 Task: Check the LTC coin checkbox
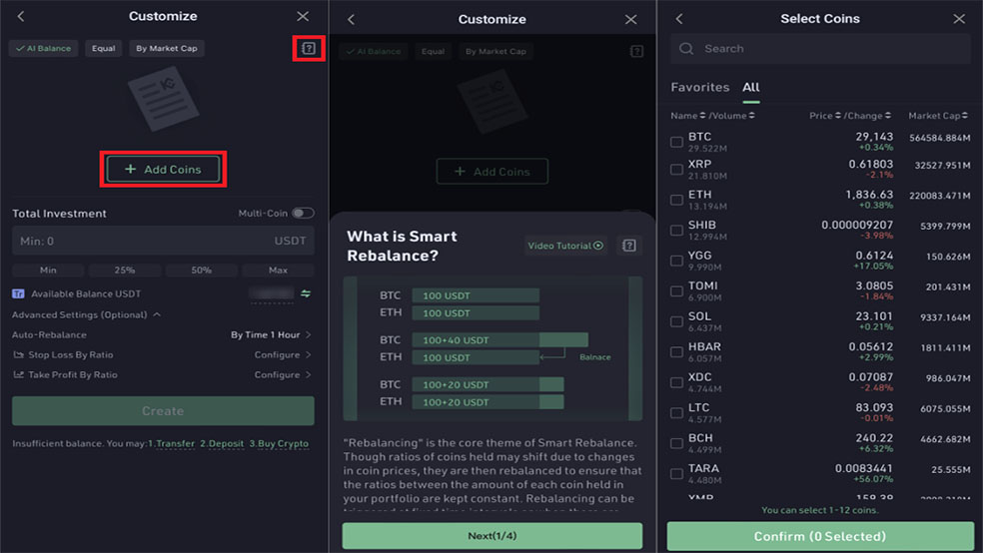click(x=676, y=412)
